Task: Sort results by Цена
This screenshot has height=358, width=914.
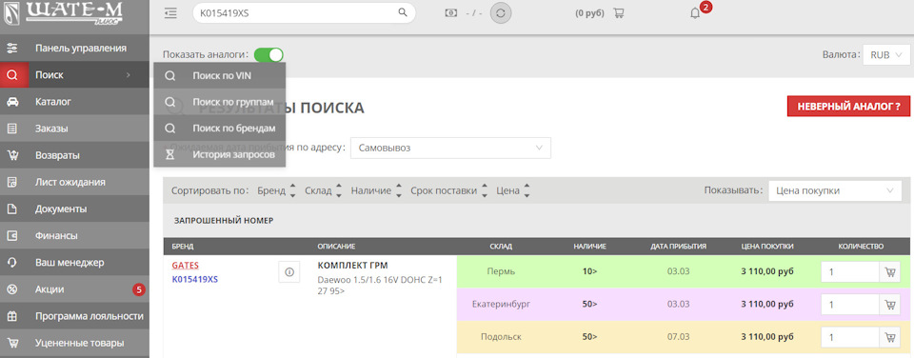Action: coord(513,190)
